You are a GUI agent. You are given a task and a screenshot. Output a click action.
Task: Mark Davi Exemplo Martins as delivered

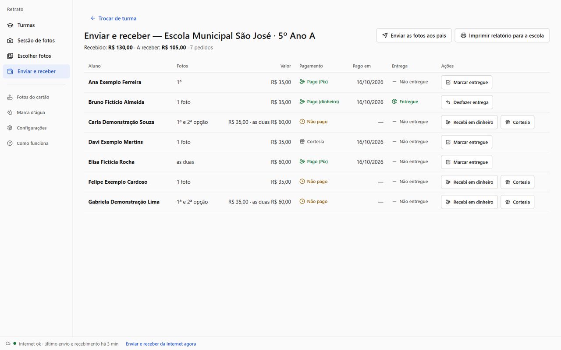(x=466, y=142)
